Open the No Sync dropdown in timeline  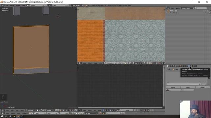click(x=91, y=113)
